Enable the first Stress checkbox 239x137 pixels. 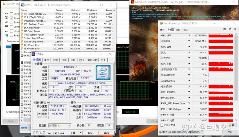point(12,14)
